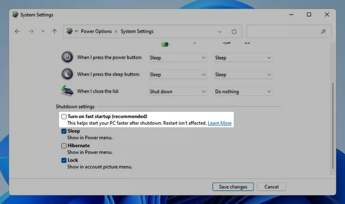Select System Settings breadcrumb
The width and height of the screenshot is (345, 204).
137,31
